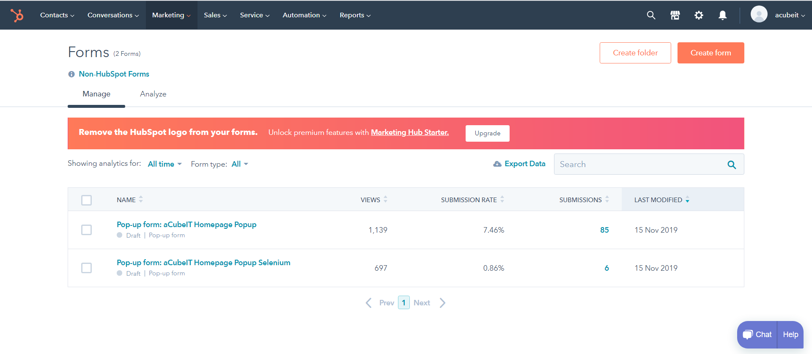Open the All time analytics dropdown

pos(165,164)
